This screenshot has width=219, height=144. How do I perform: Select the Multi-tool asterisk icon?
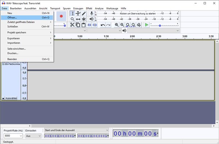tap(84, 19)
